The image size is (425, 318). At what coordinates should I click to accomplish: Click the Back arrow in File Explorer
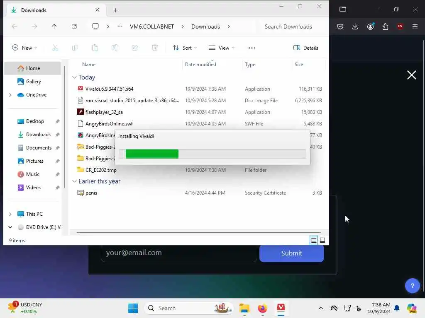(x=15, y=26)
